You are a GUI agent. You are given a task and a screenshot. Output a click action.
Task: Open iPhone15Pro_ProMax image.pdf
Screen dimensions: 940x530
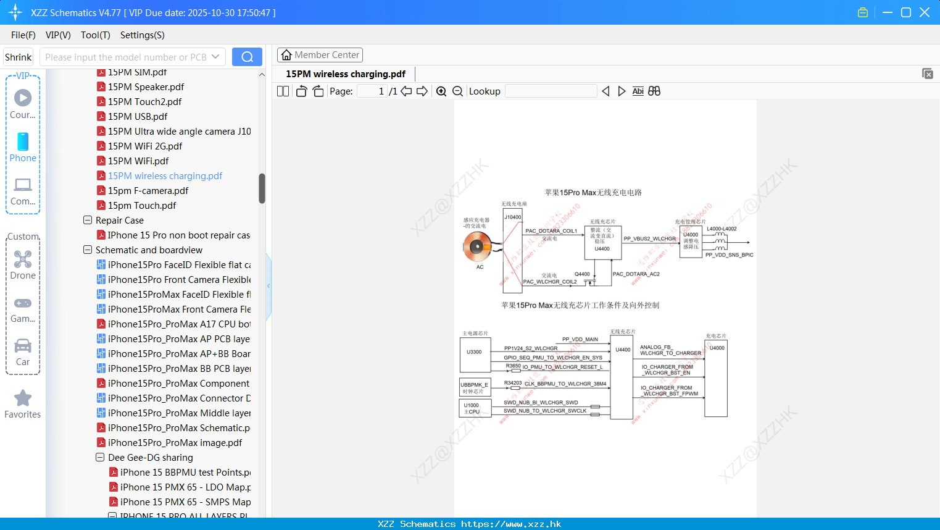170,443
